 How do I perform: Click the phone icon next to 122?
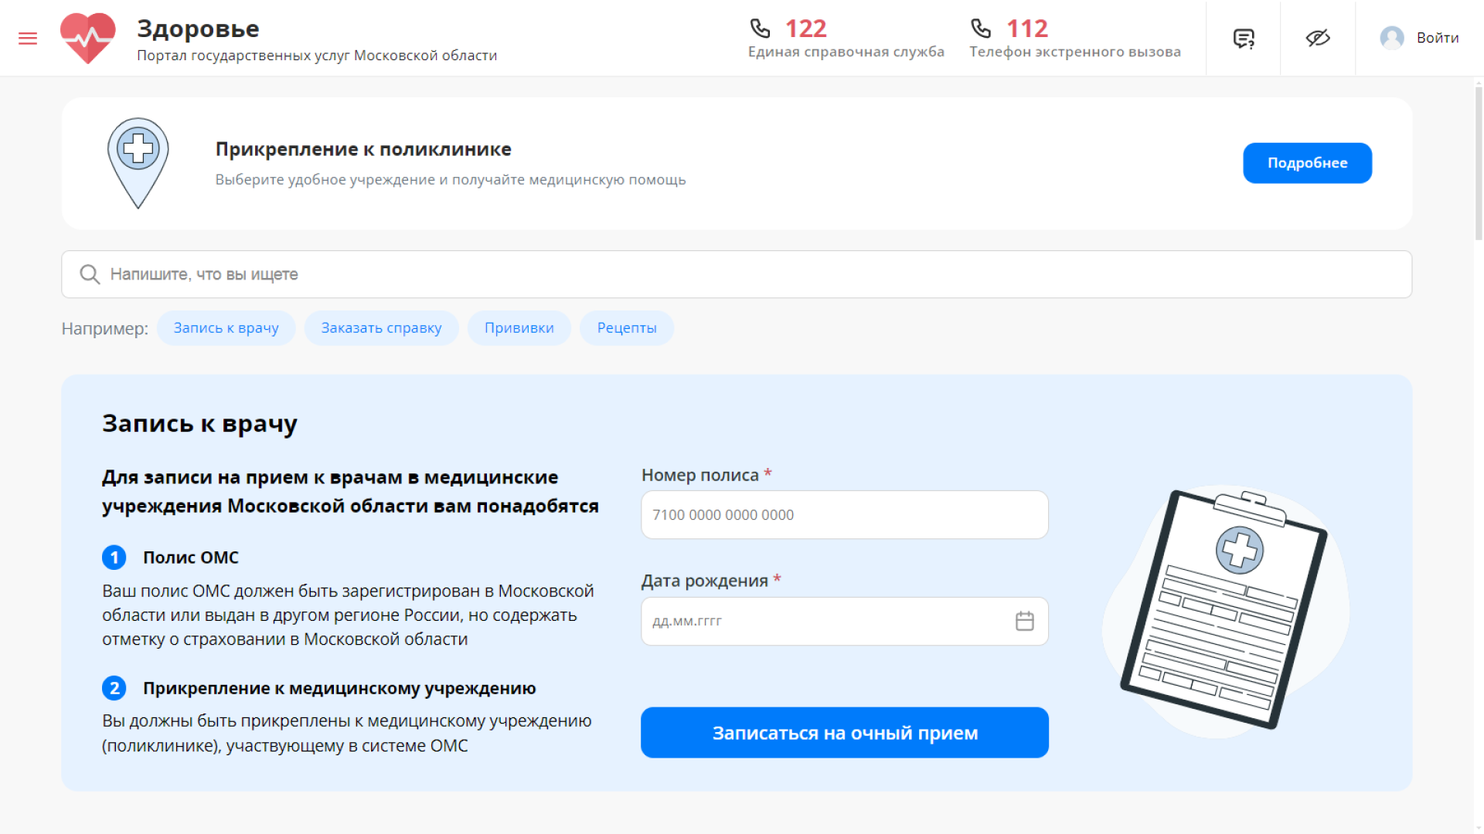pyautogui.click(x=761, y=28)
